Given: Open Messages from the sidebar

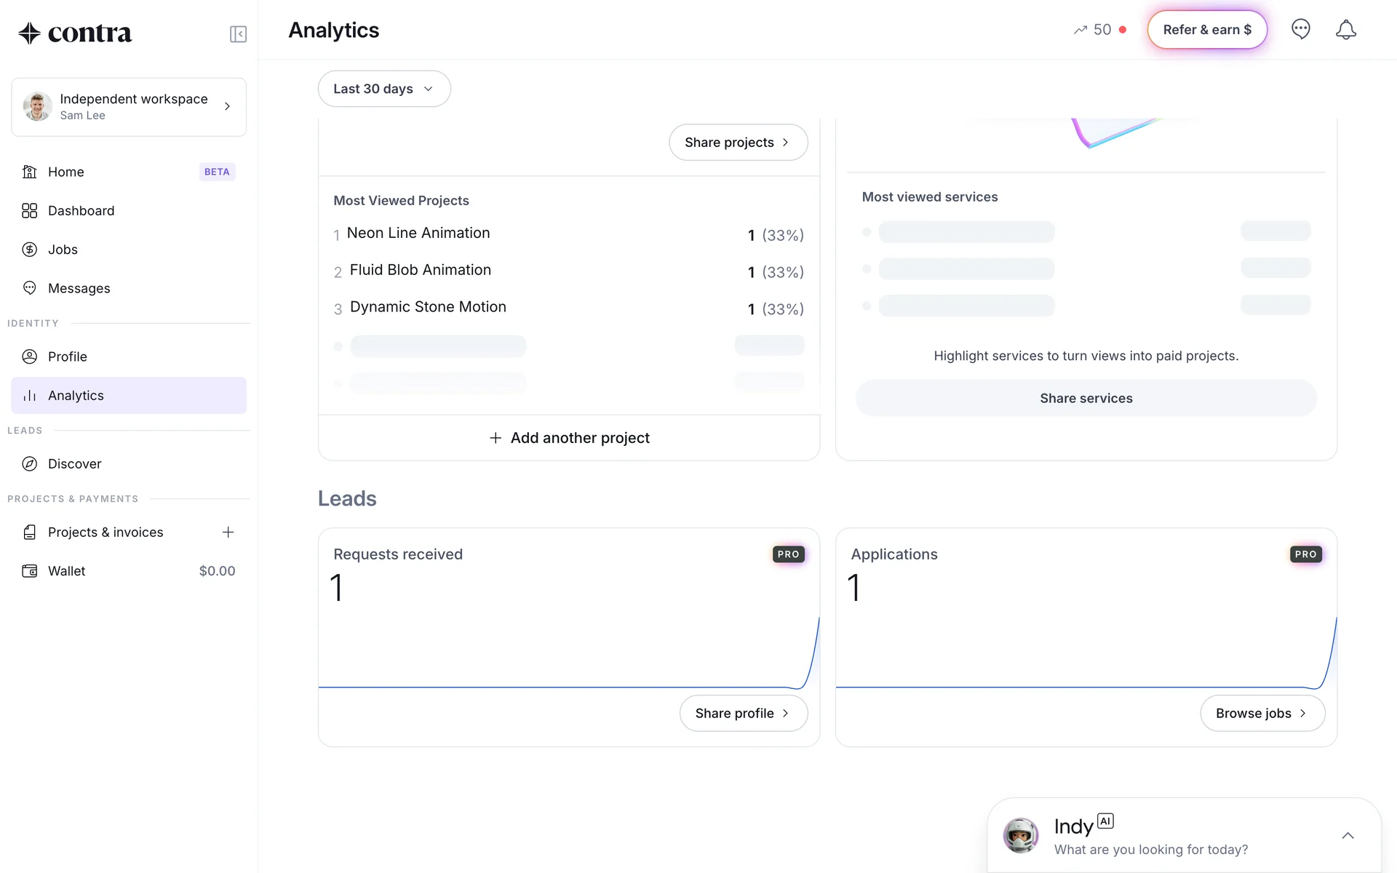Looking at the screenshot, I should click(x=79, y=289).
